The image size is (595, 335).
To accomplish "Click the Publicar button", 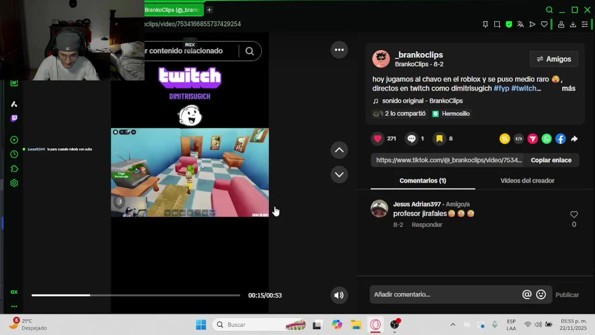I will 567,295.
